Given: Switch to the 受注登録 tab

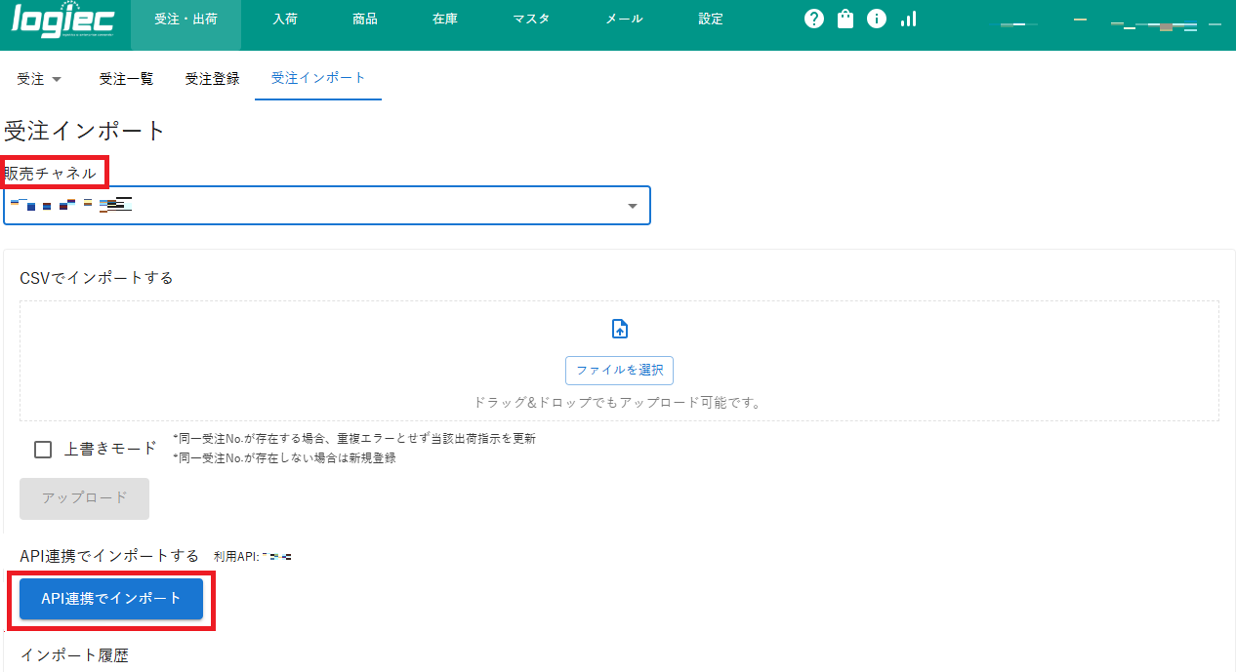Looking at the screenshot, I should [211, 79].
